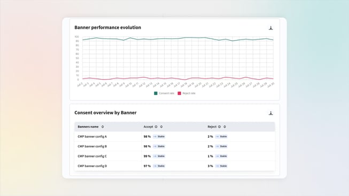Image resolution: width=349 pixels, height=196 pixels.
Task: Click the 99 % accept value for config C
Action: 147,156
